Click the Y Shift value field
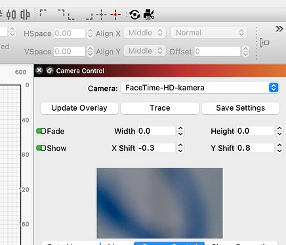The height and width of the screenshot is (245, 286). (255, 148)
